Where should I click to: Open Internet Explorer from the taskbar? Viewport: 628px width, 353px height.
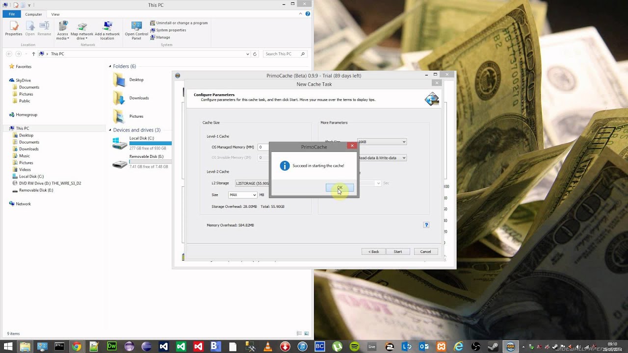[x=459, y=347]
